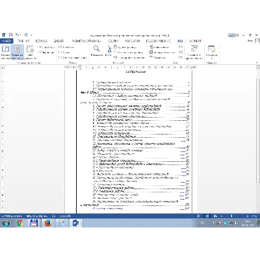This screenshot has height=260, width=260.
Task: Click word count in status bar
Action: pyautogui.click(x=37, y=216)
